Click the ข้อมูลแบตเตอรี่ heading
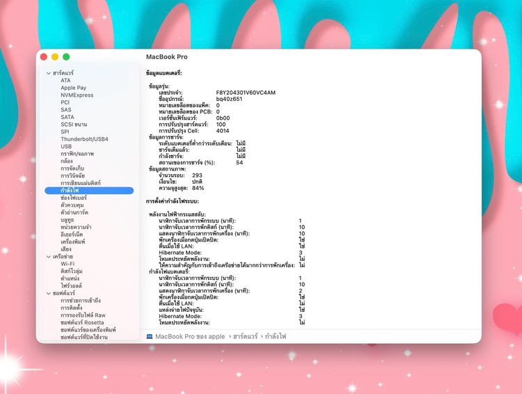The height and width of the screenshot is (394, 522). tap(164, 73)
